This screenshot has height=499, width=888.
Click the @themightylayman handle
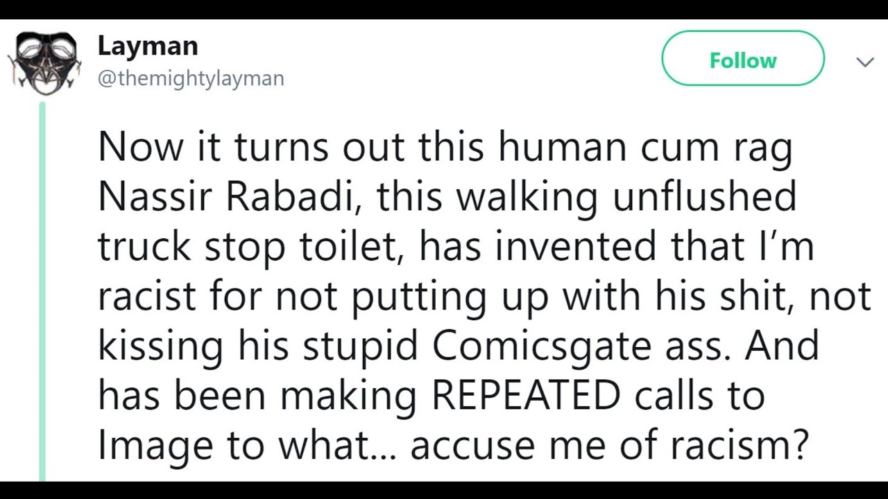[x=191, y=78]
